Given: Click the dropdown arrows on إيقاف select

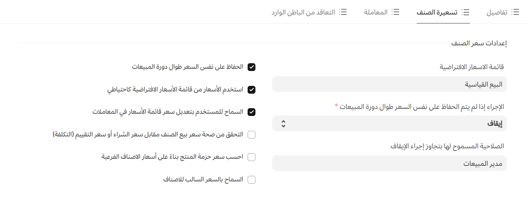Looking at the screenshot, I should [283, 123].
